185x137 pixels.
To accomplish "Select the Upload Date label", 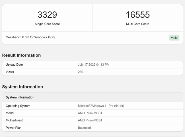I will [x=14, y=65].
